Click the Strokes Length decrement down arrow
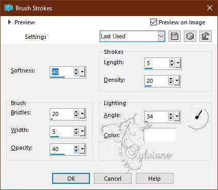 (172, 65)
